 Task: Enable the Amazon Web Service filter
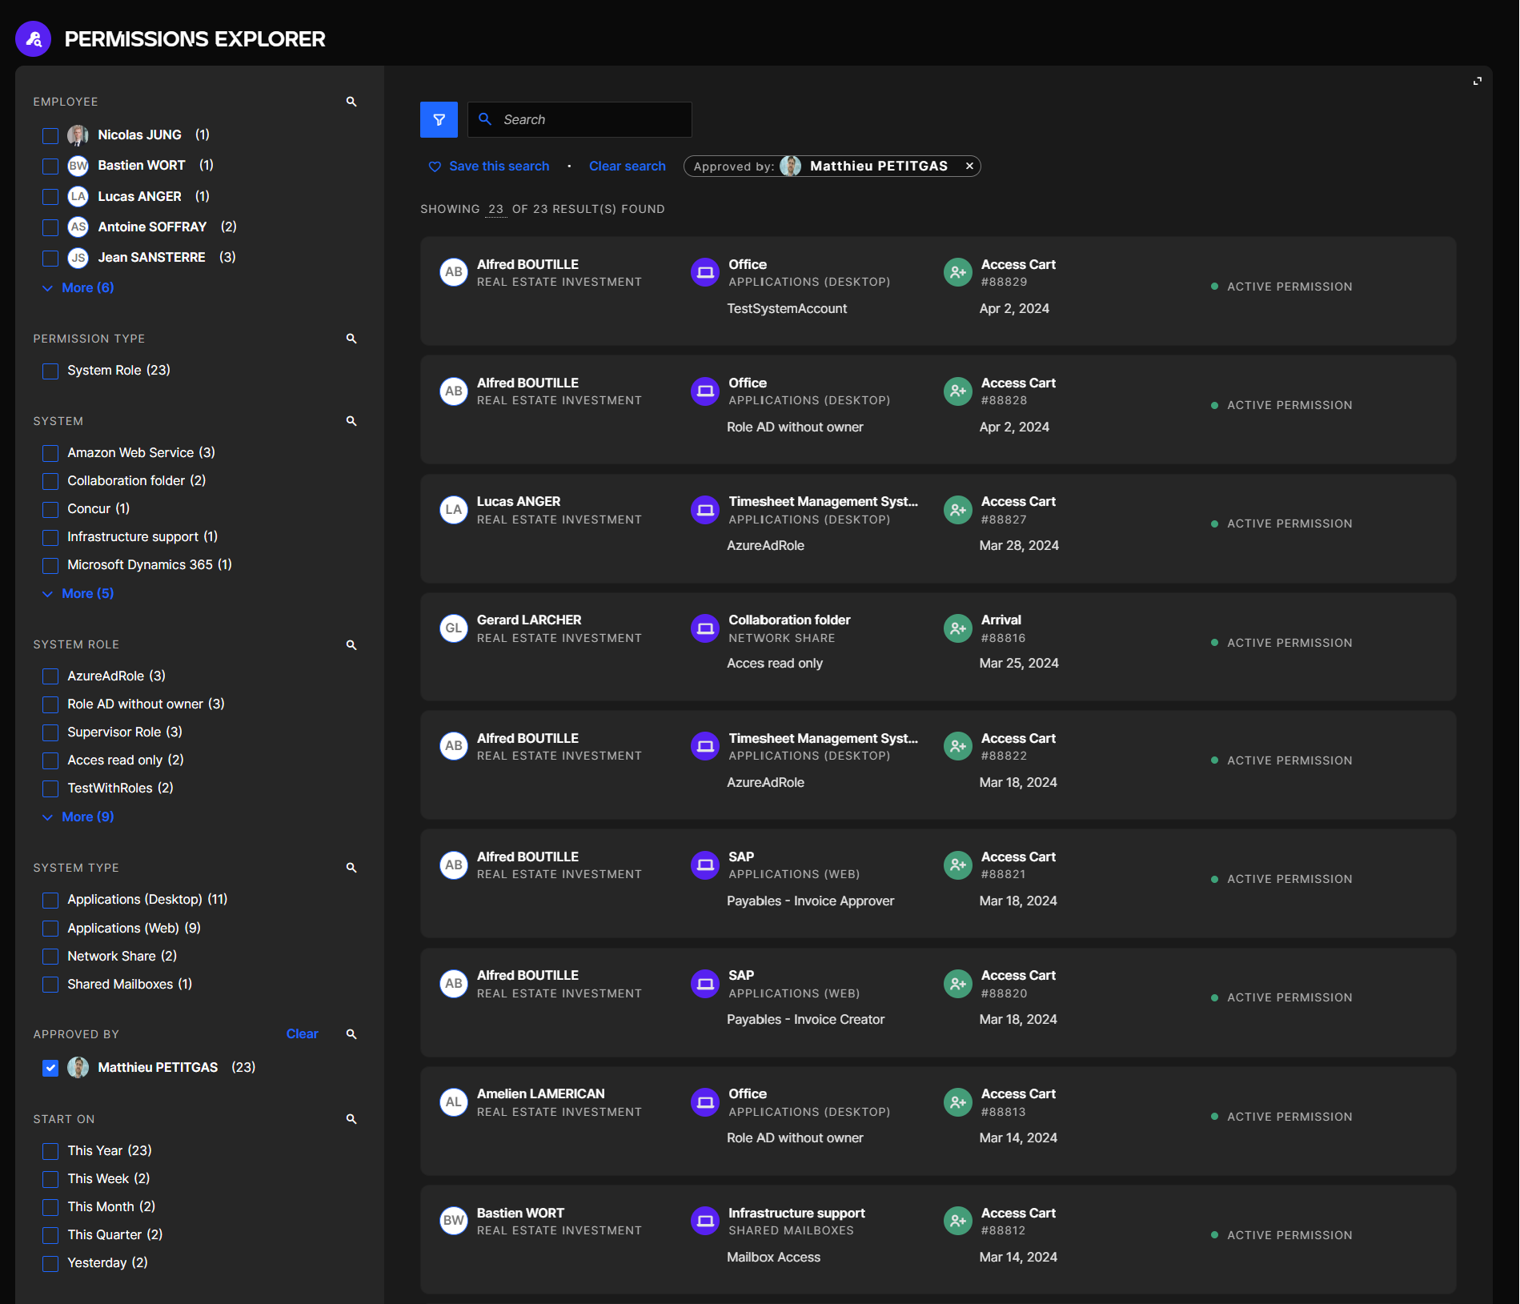click(x=50, y=453)
